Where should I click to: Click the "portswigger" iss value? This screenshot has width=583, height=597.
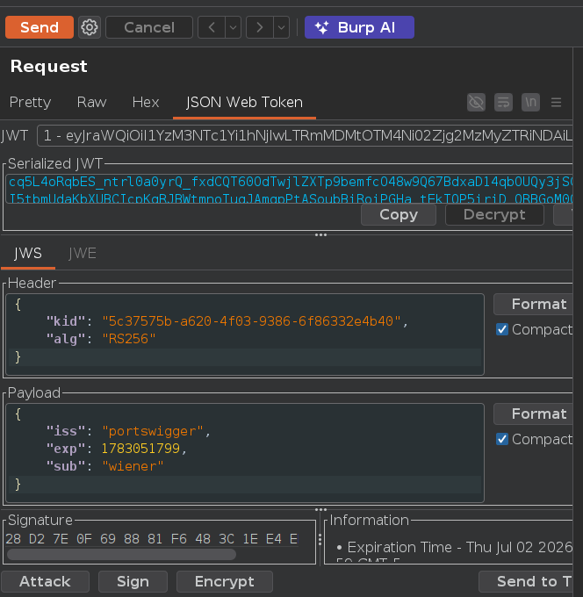[153, 431]
